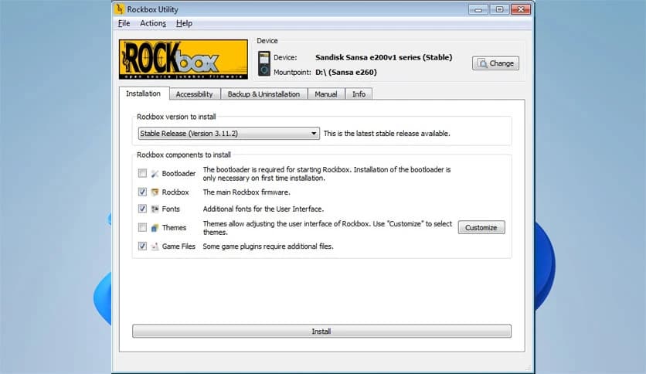Minimize the Rockbox Utility window

[x=478, y=9]
